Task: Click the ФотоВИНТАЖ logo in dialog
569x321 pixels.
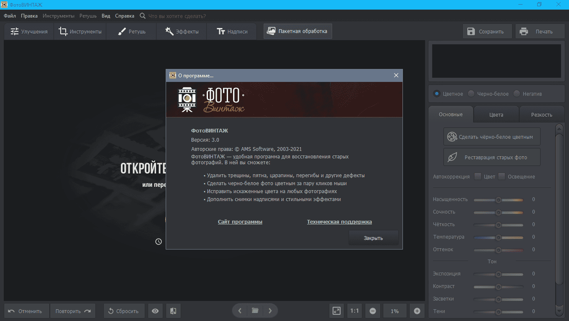Action: [211, 99]
